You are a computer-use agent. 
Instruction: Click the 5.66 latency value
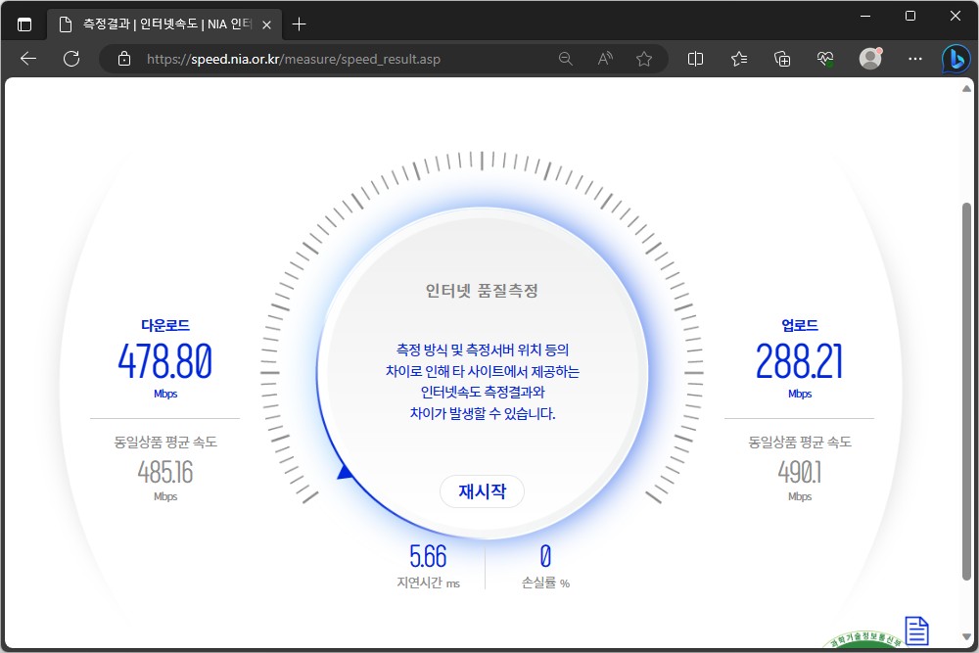tap(429, 556)
